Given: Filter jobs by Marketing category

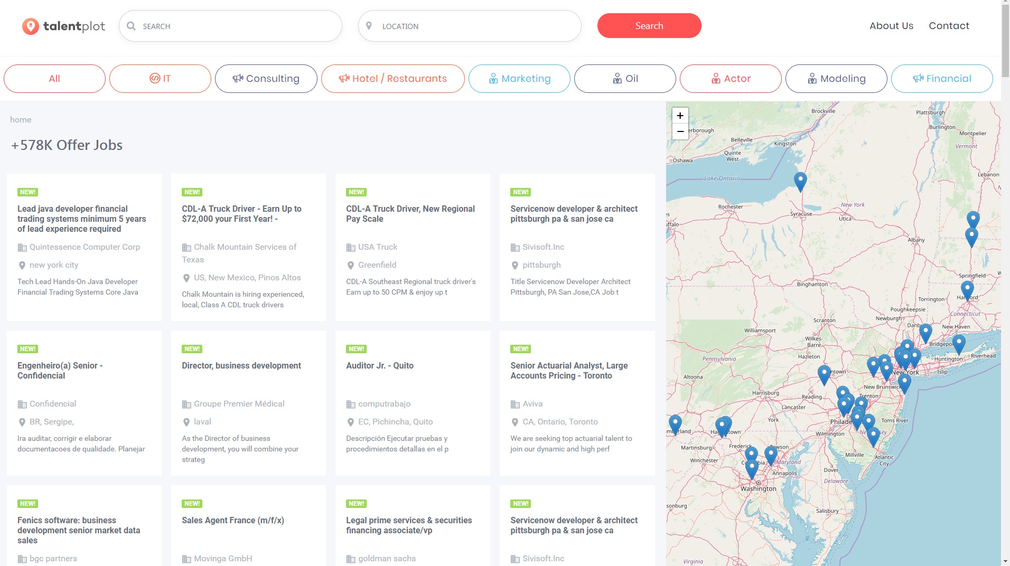Looking at the screenshot, I should pyautogui.click(x=519, y=79).
